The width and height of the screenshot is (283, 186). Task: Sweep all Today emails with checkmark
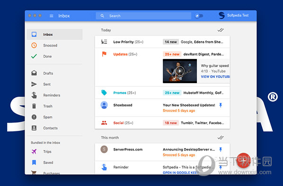(x=221, y=30)
